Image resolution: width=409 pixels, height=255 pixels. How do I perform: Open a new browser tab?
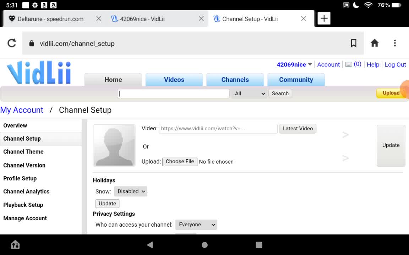click(x=324, y=18)
